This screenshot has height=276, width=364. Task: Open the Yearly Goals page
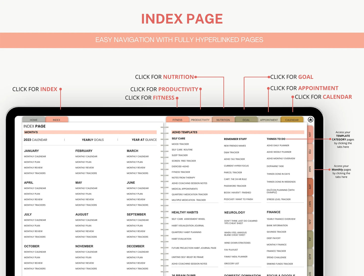[x=92, y=140]
